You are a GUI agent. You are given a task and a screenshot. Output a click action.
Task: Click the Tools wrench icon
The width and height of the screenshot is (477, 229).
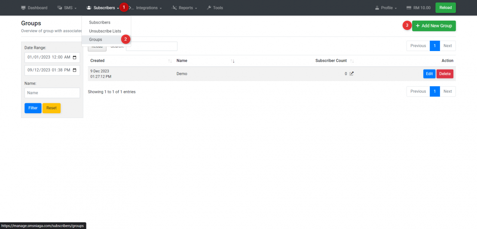point(209,8)
